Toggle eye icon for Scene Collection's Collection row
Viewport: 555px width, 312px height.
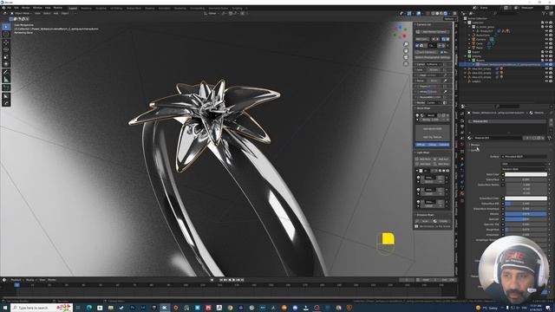point(546,23)
